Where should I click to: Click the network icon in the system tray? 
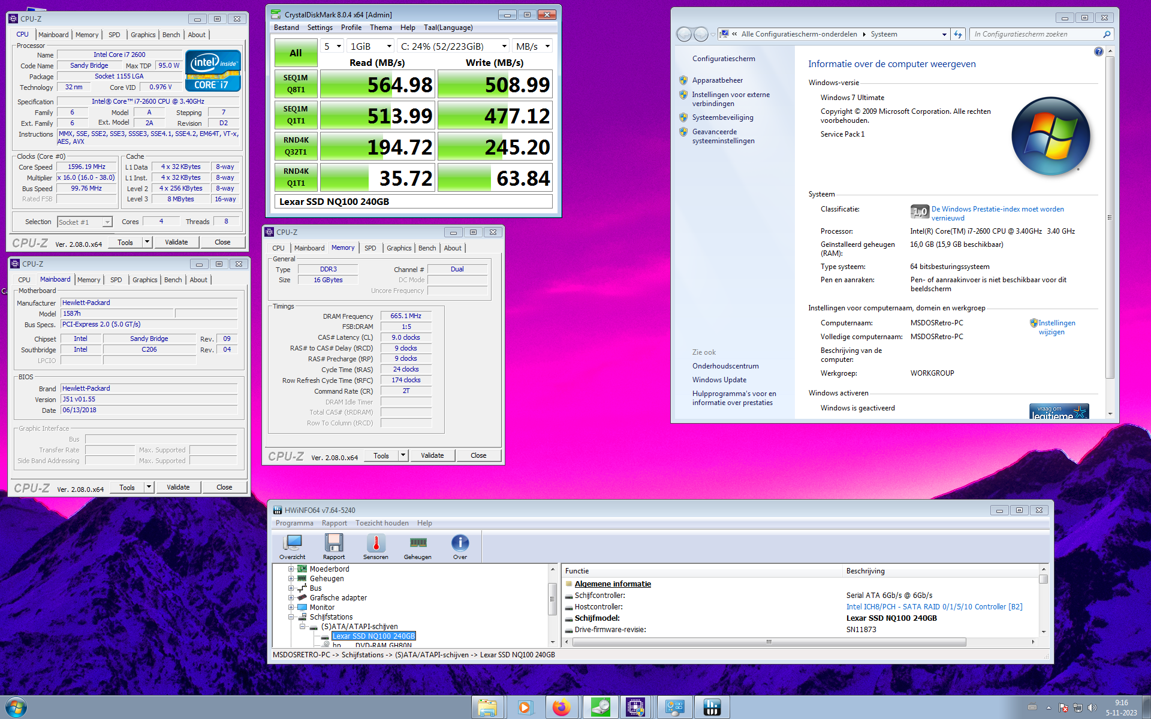click(x=1077, y=708)
